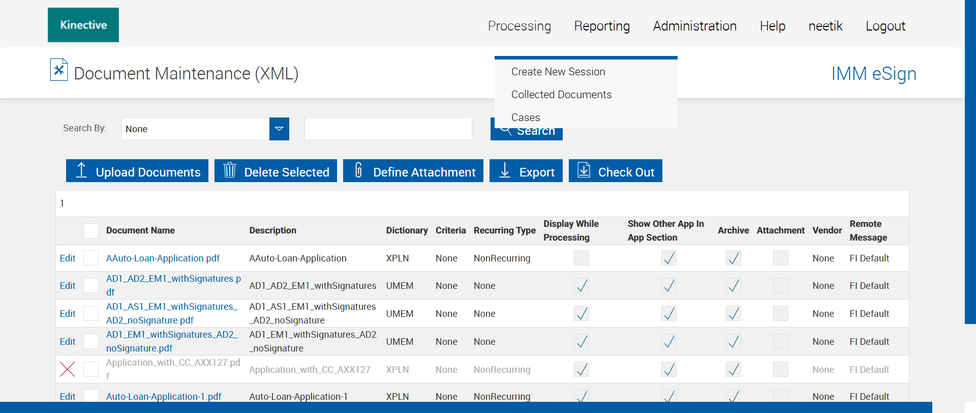The height and width of the screenshot is (413, 976).
Task: Click the Export download arrow icon
Action: coord(505,170)
